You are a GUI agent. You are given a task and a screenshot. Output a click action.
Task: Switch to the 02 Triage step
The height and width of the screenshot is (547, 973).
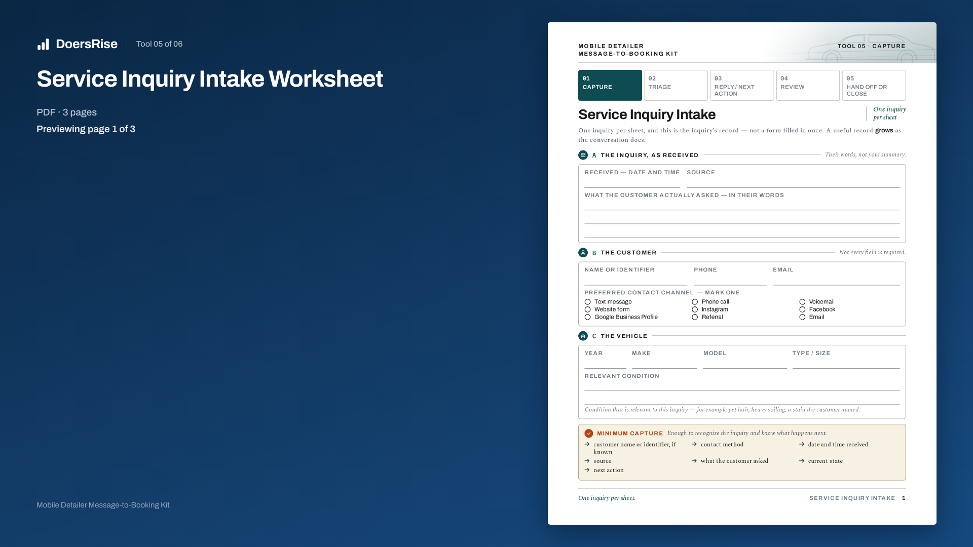676,85
